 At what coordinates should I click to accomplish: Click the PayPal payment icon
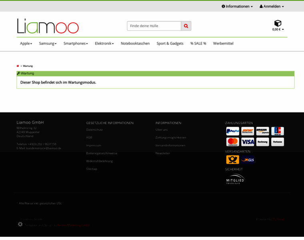coord(233,131)
